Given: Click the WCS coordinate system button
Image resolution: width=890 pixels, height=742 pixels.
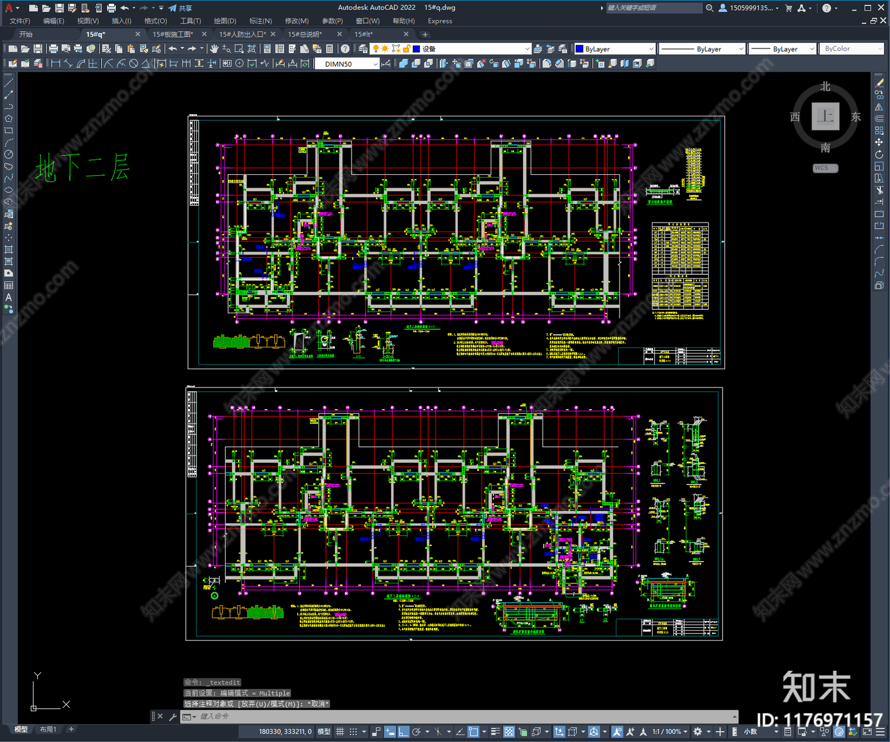Looking at the screenshot, I should pos(824,168).
